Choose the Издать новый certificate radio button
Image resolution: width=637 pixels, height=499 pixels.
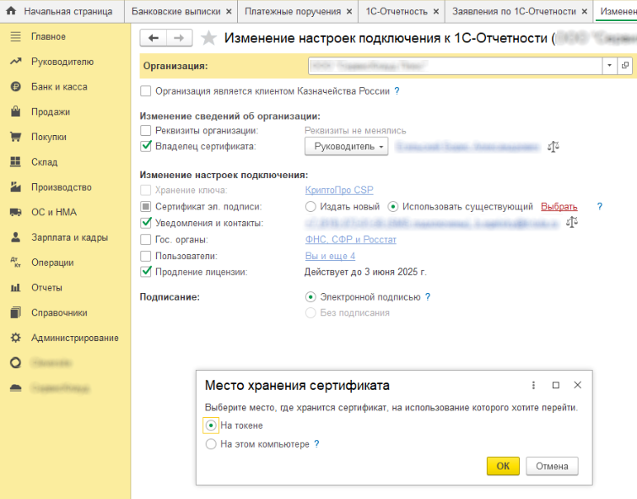[310, 207]
